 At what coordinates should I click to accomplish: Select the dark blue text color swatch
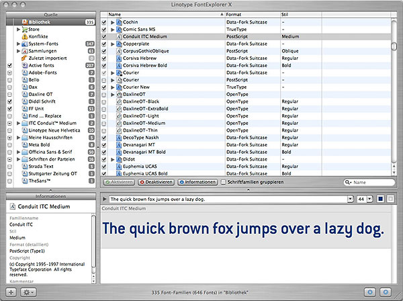coord(381,199)
